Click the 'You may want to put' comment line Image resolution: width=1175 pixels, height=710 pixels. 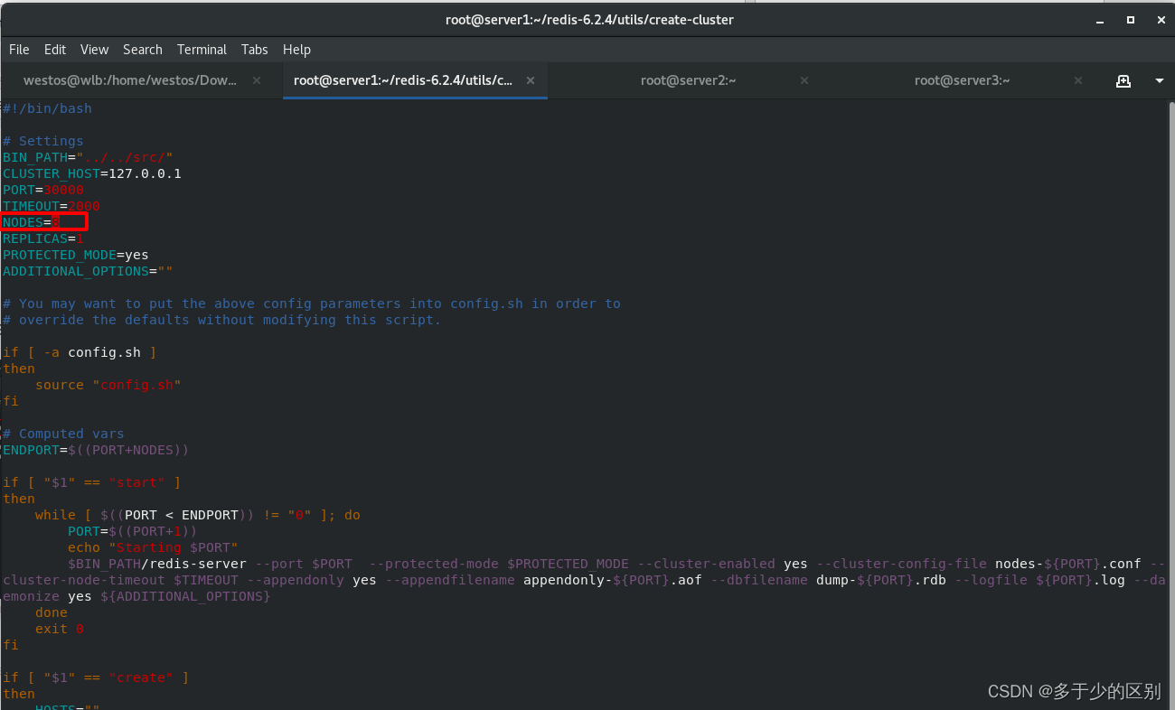(312, 304)
